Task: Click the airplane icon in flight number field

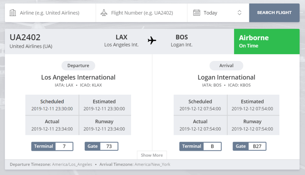Action: [x=104, y=12]
